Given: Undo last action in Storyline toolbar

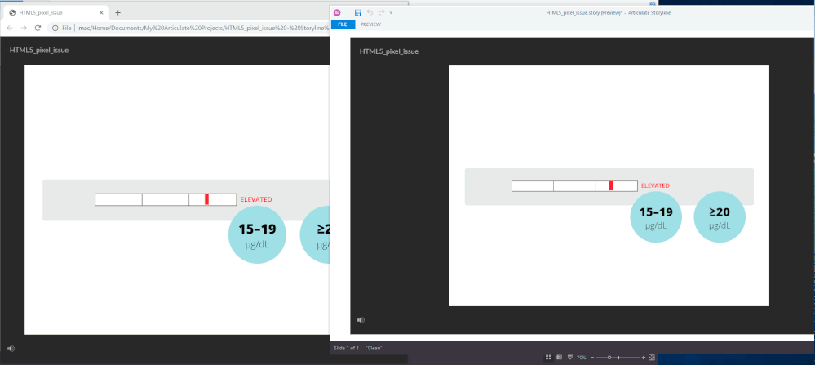Looking at the screenshot, I should 370,12.
